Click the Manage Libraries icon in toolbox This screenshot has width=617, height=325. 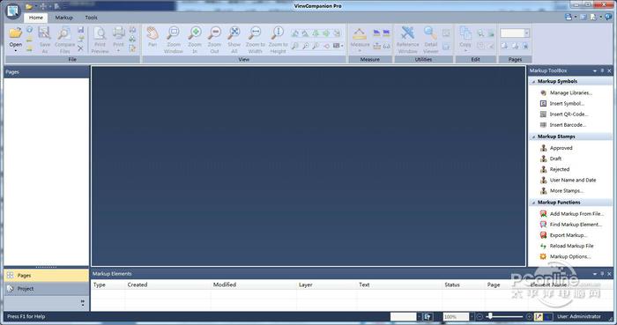[x=543, y=92]
